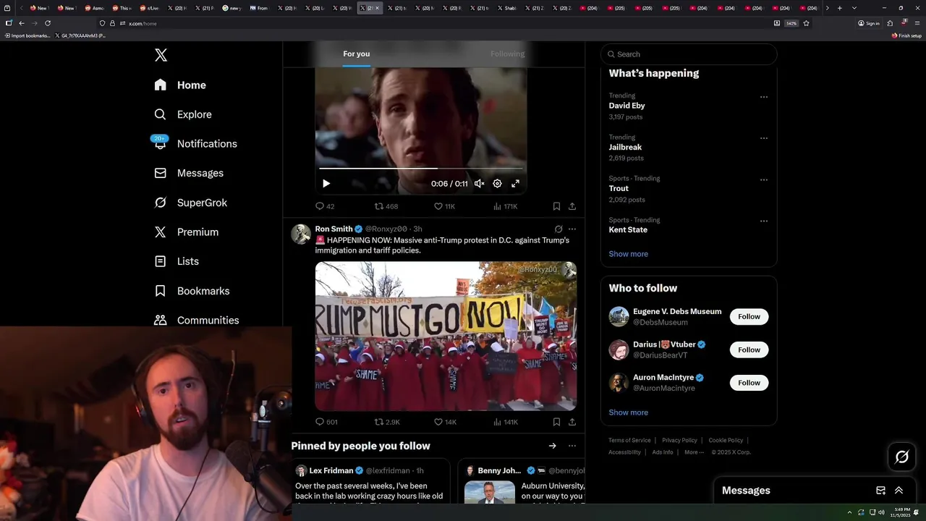
Task: Unmute the video volume icon
Action: (479, 184)
